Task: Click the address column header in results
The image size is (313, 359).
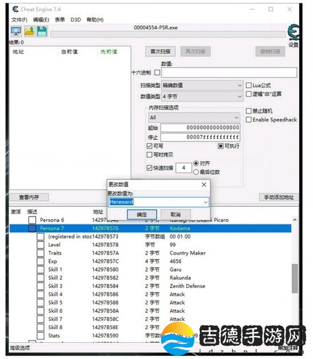Action: [18, 52]
